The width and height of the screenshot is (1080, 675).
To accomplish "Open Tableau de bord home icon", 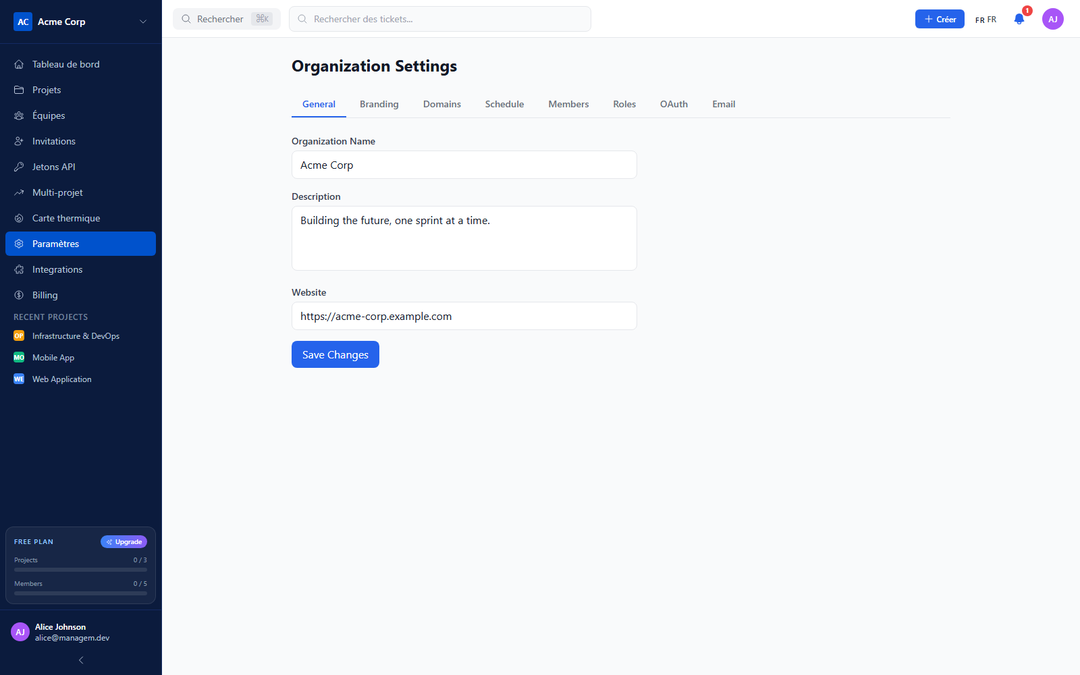I will click(x=19, y=64).
